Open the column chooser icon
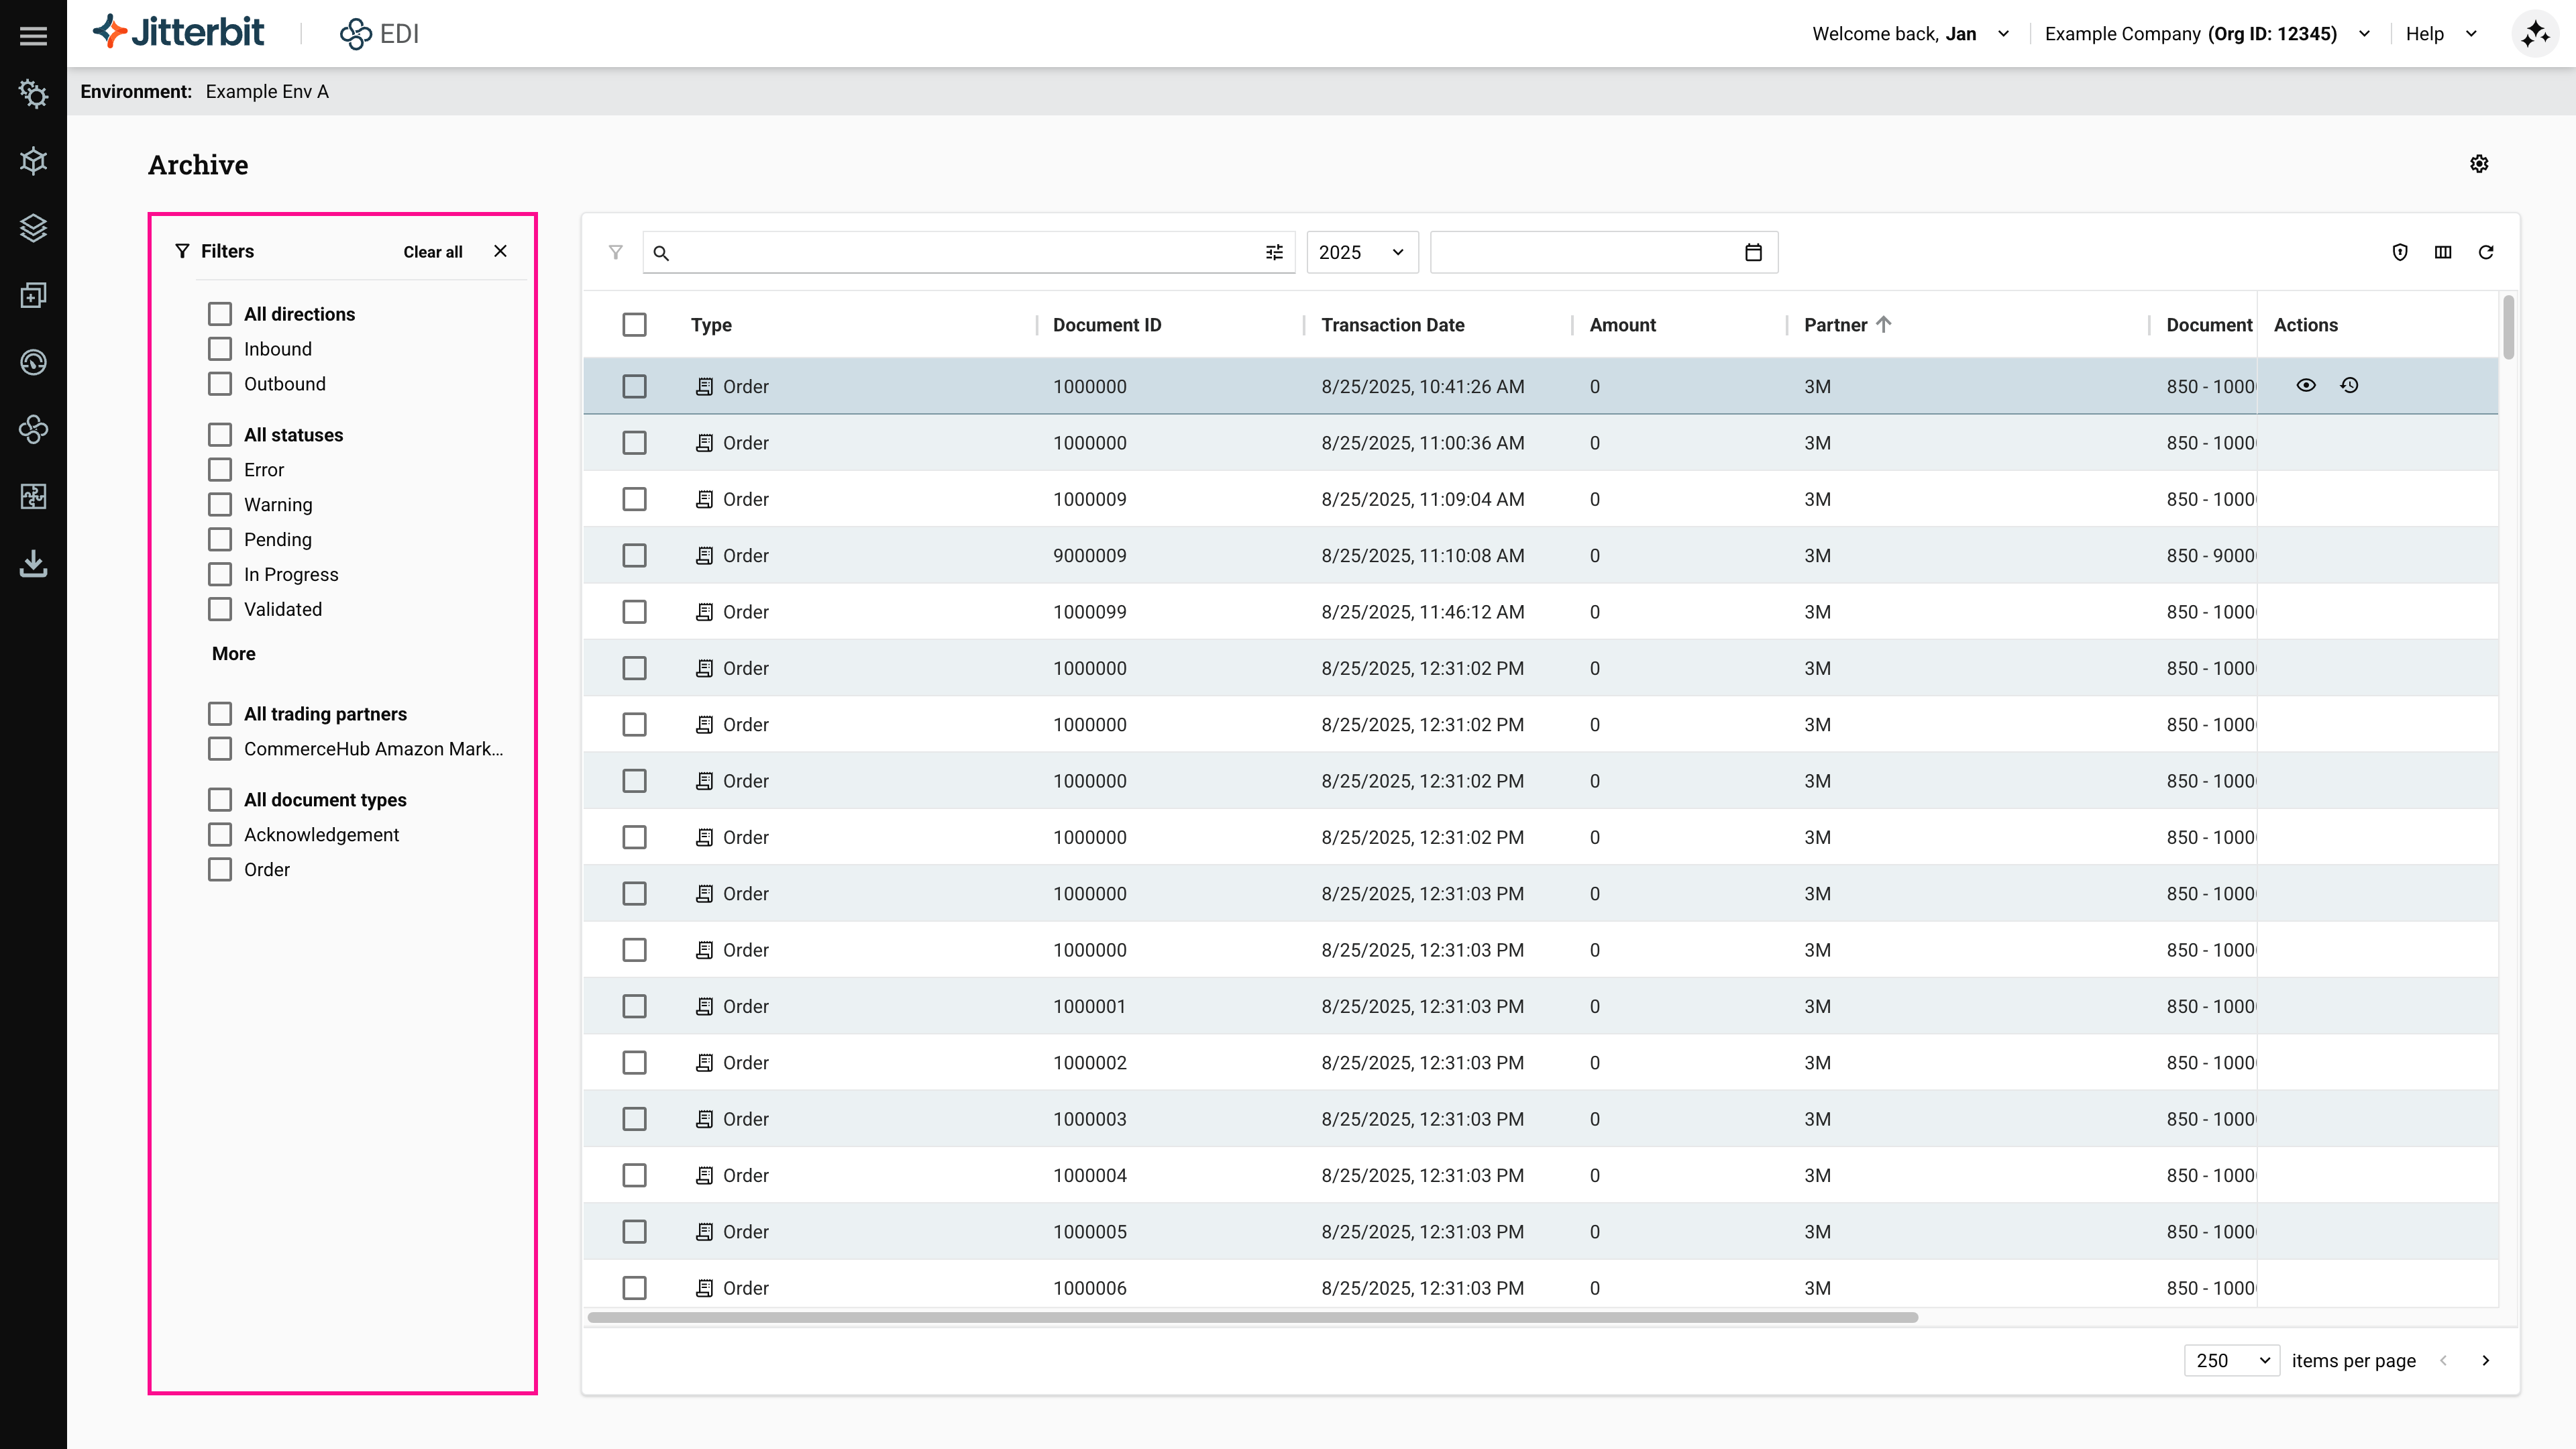Viewport: 2576px width, 1449px height. [2443, 252]
